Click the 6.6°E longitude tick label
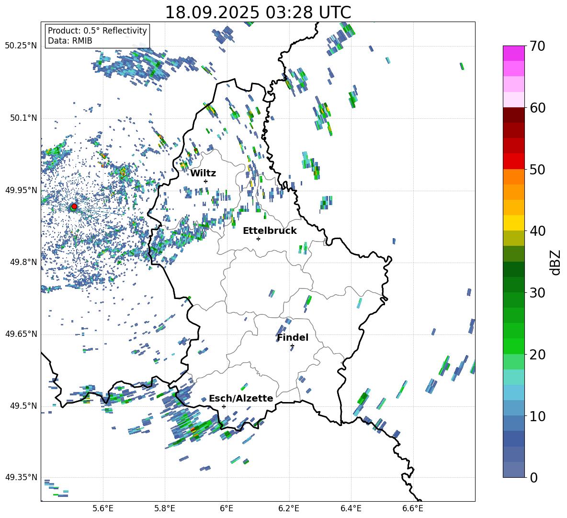The width and height of the screenshot is (567, 518). [x=413, y=508]
